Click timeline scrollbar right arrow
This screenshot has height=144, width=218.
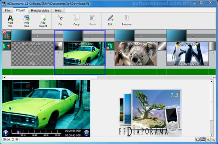point(214,77)
